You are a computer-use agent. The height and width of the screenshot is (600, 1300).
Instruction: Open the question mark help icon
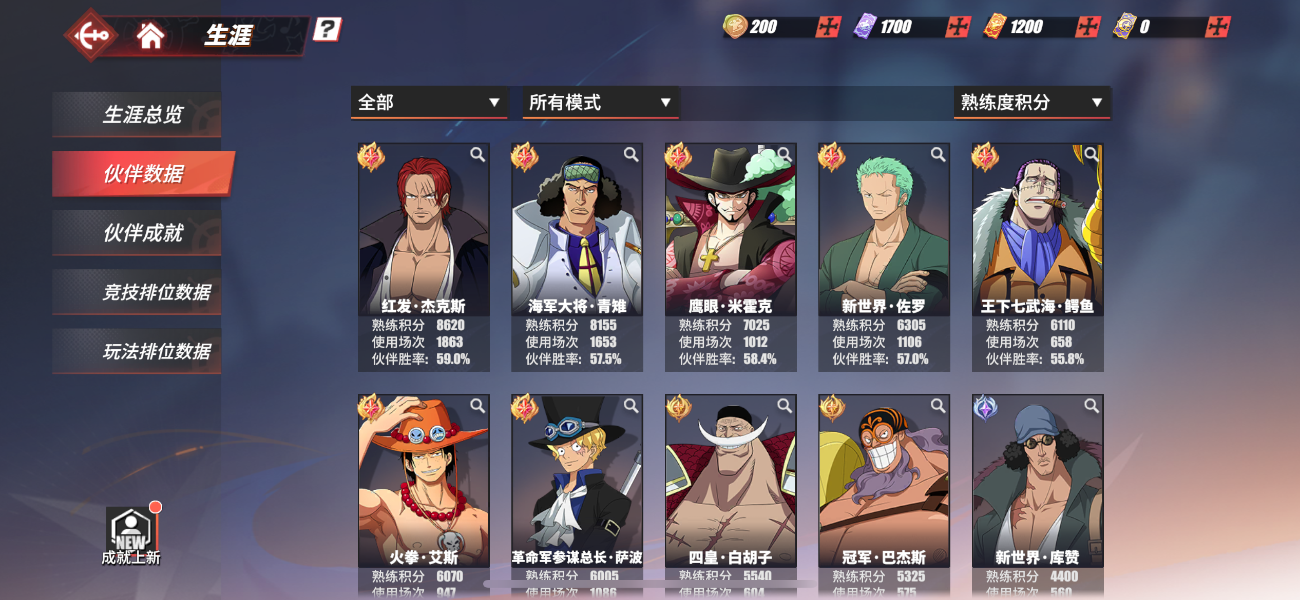[x=328, y=29]
